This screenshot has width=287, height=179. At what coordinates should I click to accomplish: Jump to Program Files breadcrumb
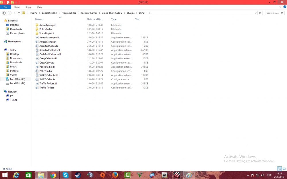coord(69,13)
